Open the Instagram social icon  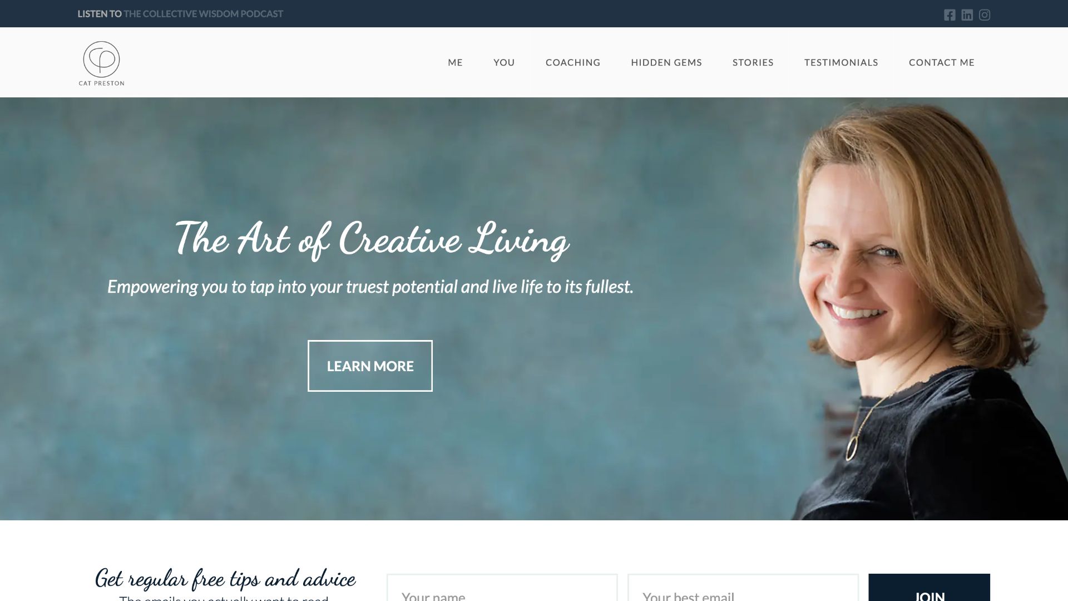985,15
